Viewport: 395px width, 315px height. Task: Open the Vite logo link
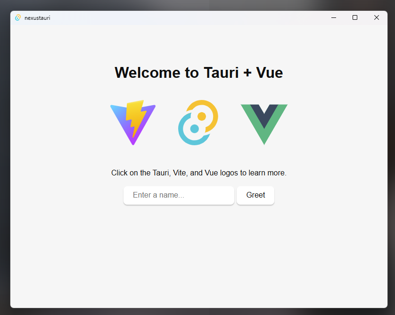coord(133,123)
